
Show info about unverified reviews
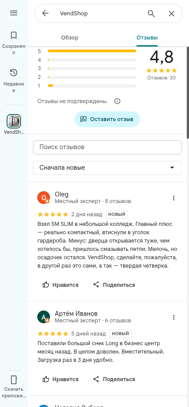coord(118,101)
